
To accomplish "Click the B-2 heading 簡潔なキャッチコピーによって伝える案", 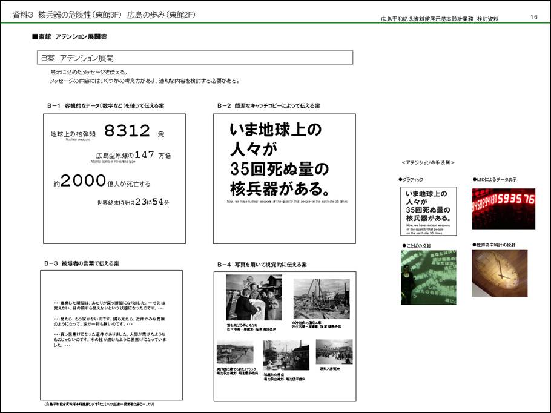I will coord(268,105).
